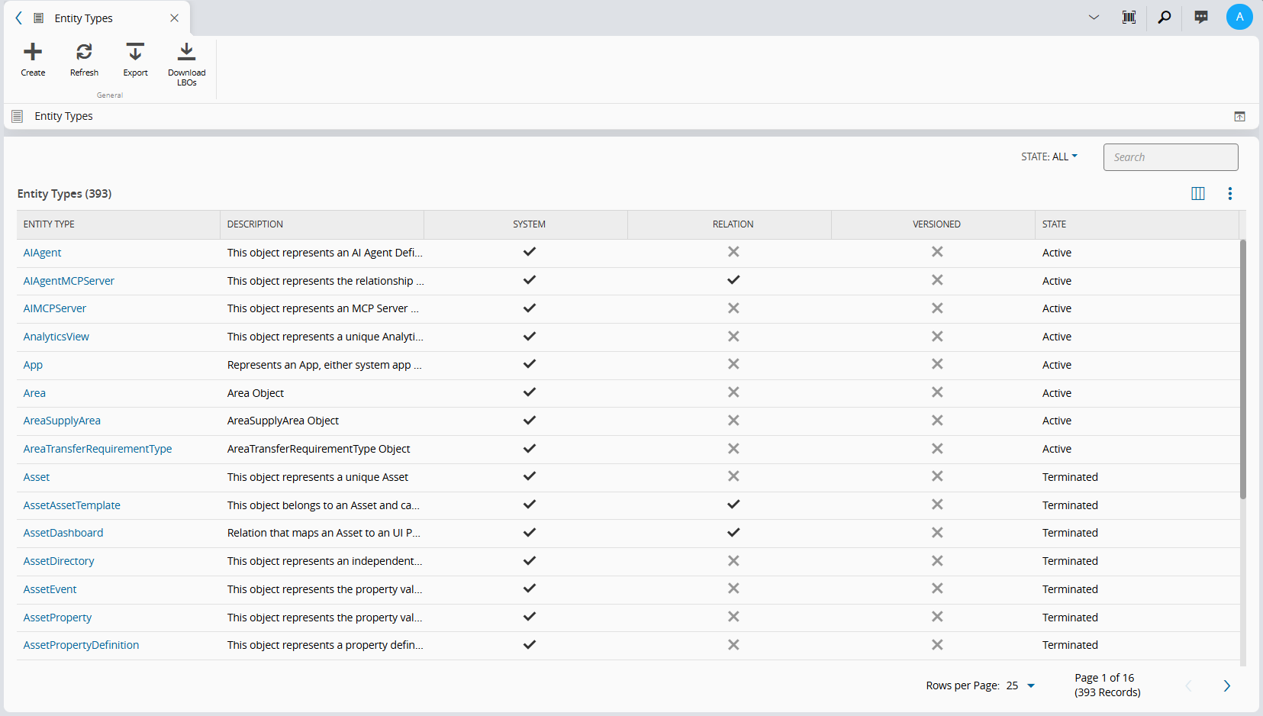Open the barcode scanner icon
This screenshot has width=1263, height=716.
tap(1129, 17)
